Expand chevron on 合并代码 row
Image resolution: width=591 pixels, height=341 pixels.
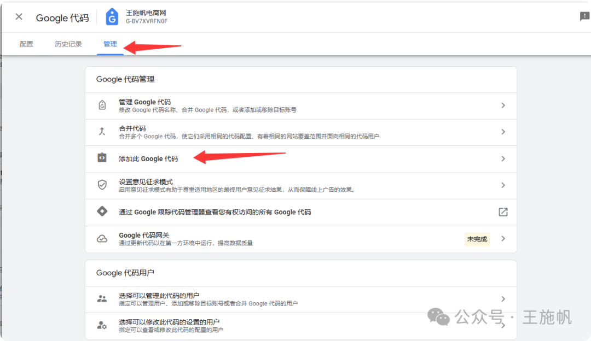coord(503,132)
